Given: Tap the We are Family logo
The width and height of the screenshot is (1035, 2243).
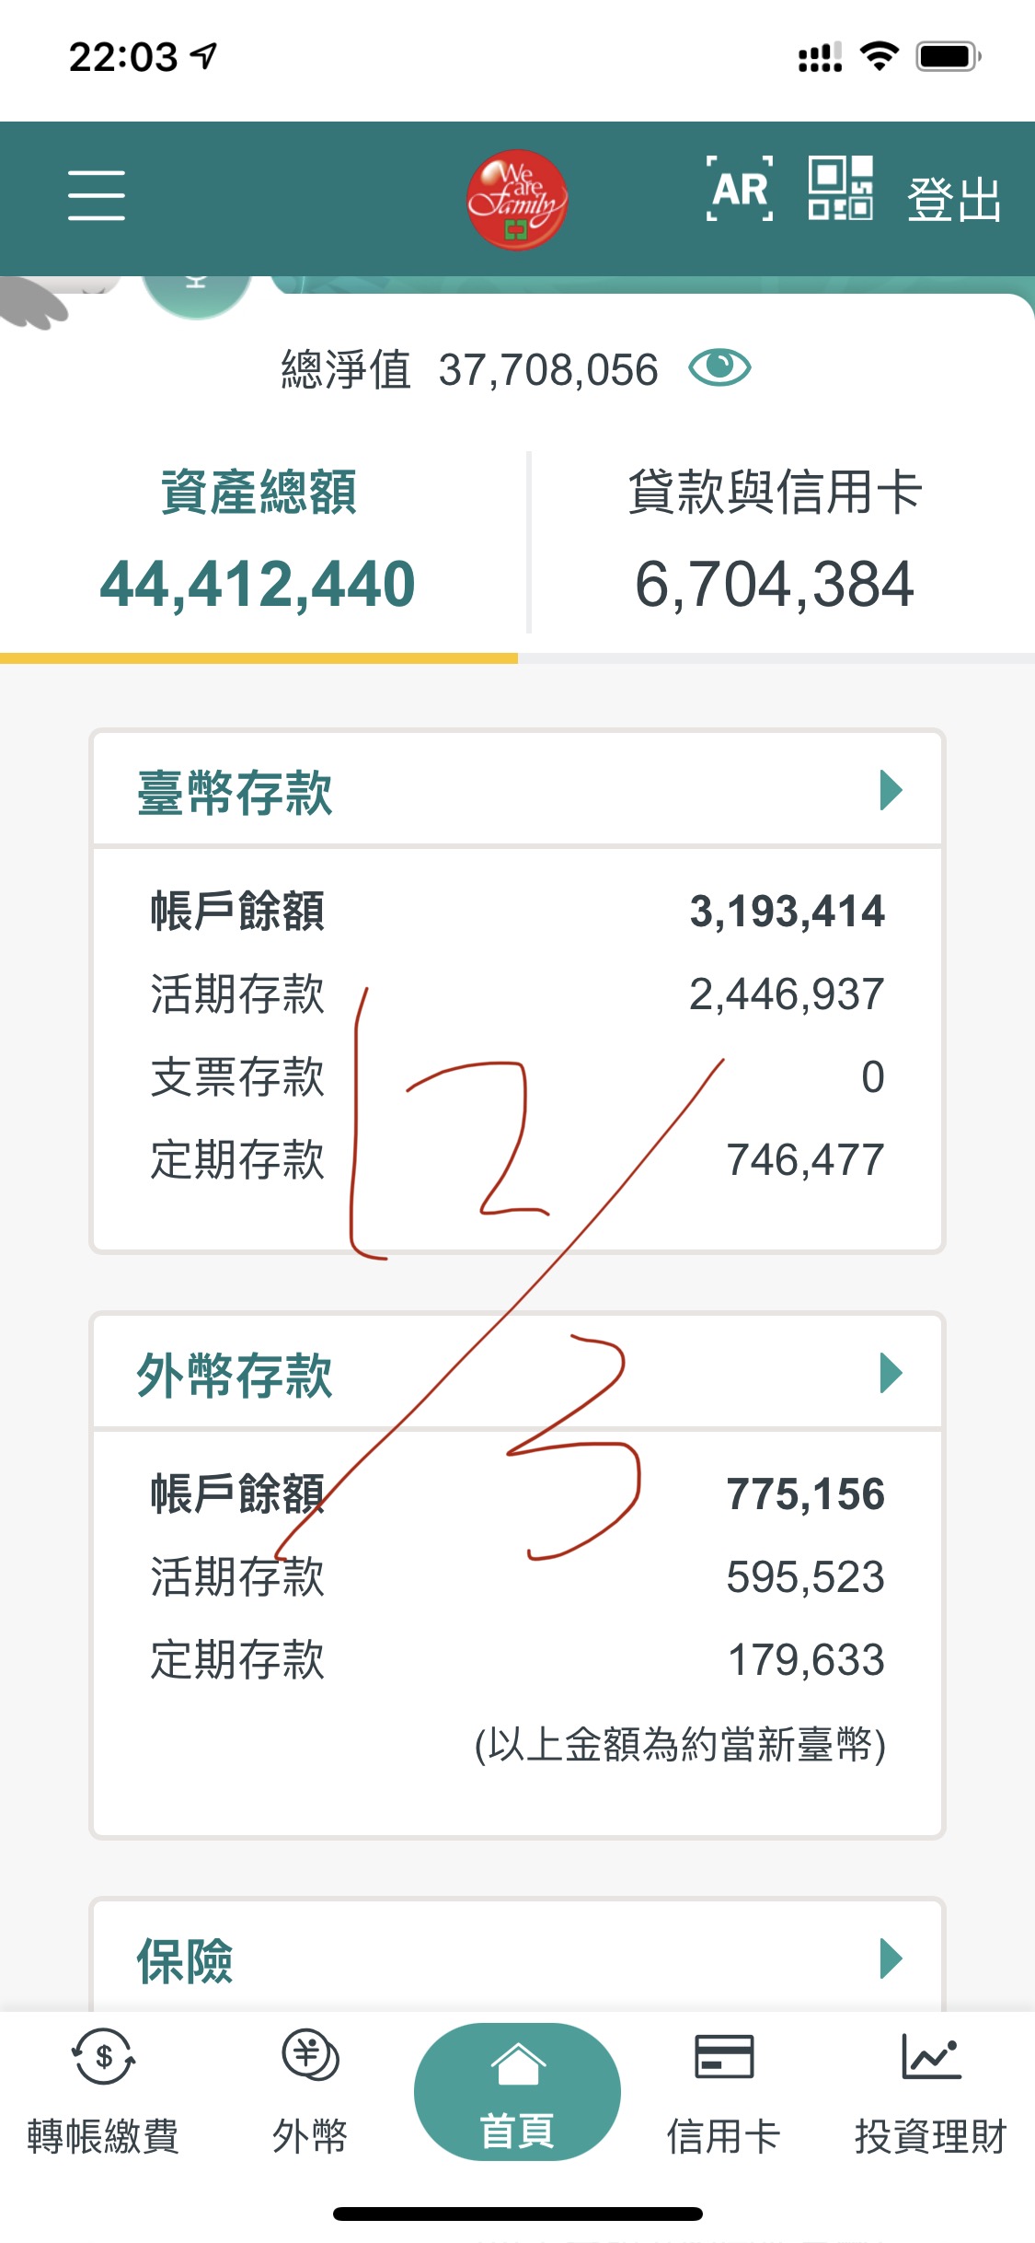Looking at the screenshot, I should [x=516, y=199].
